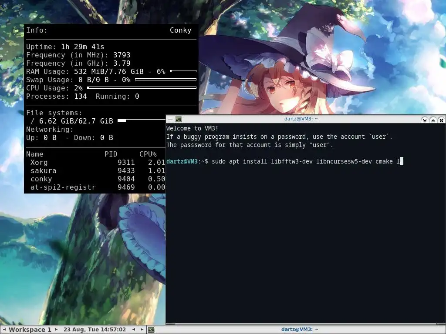
Task: Click the Down: 0 B networking value
Action: click(x=94, y=138)
